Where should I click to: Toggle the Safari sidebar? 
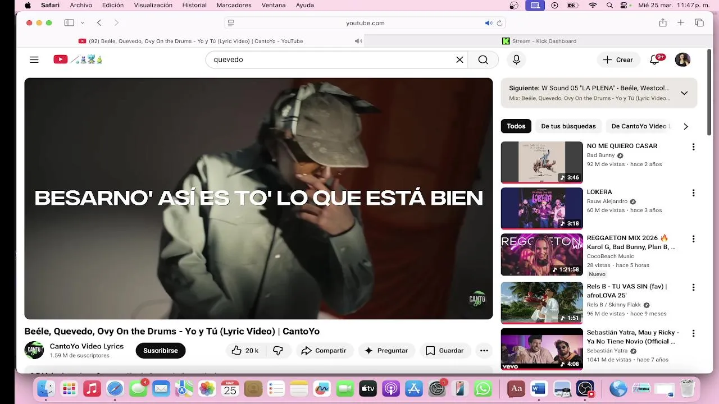(x=69, y=23)
